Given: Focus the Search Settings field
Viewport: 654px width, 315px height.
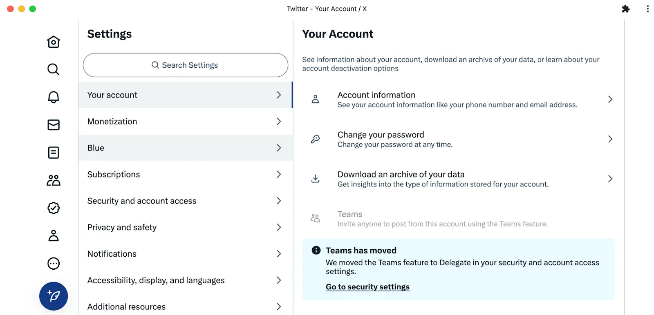Looking at the screenshot, I should coord(186,65).
